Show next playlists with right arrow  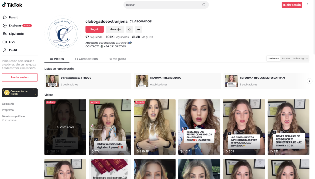pyautogui.click(x=309, y=81)
